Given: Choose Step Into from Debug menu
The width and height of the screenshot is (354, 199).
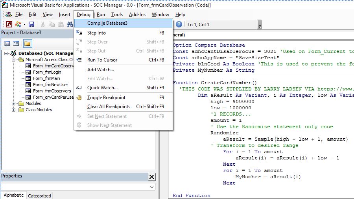Looking at the screenshot, I should [x=123, y=33].
